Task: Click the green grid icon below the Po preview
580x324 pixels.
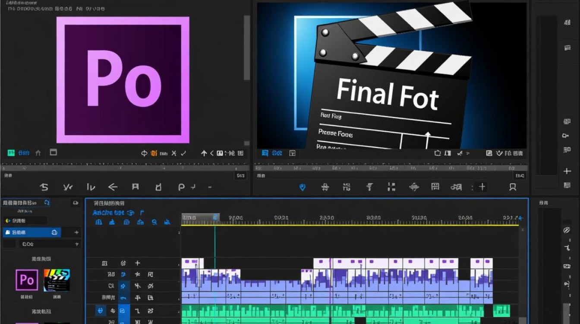Action: coord(11,153)
